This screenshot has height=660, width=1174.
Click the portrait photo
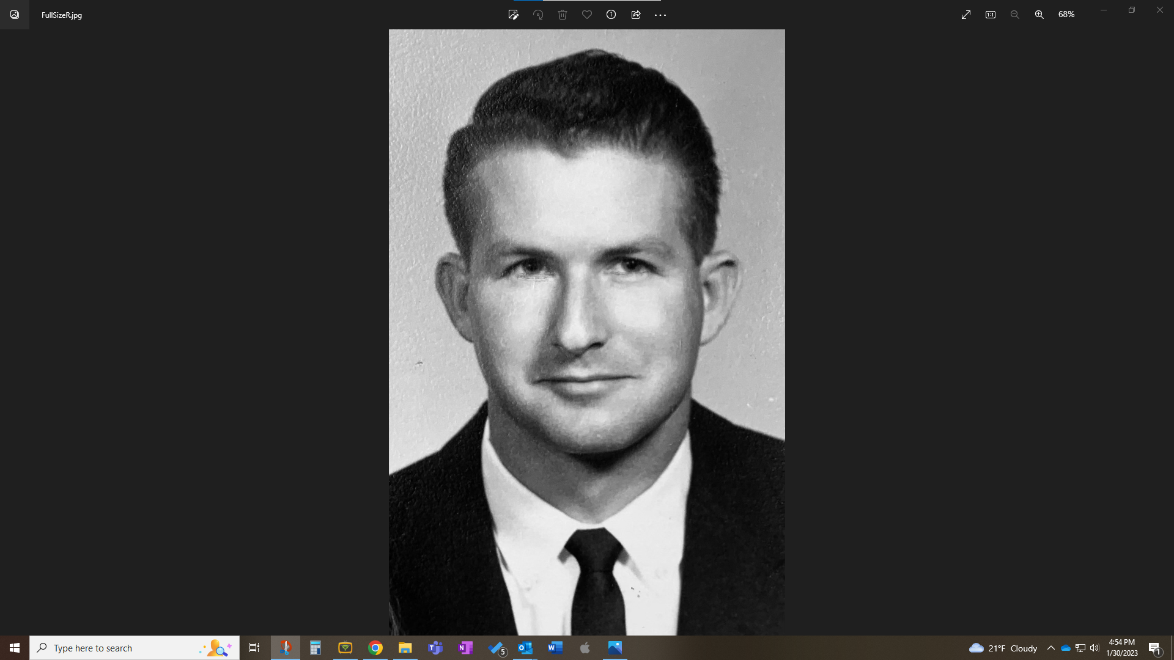587,332
